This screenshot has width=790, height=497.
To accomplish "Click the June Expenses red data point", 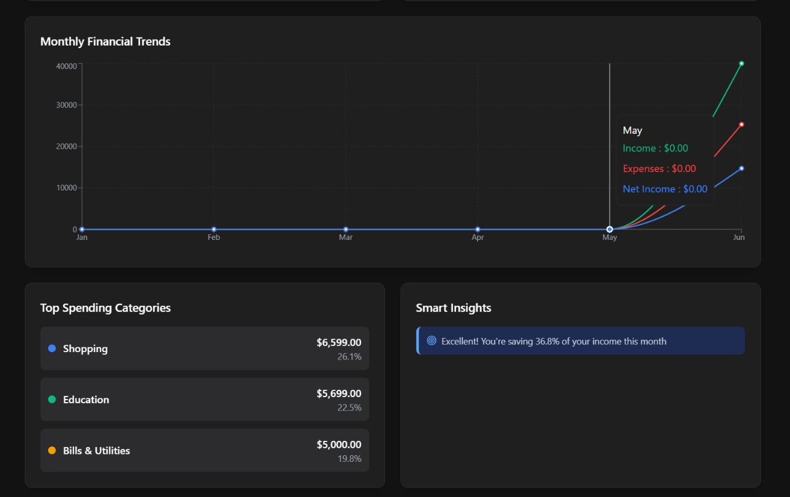I will pyautogui.click(x=741, y=125).
